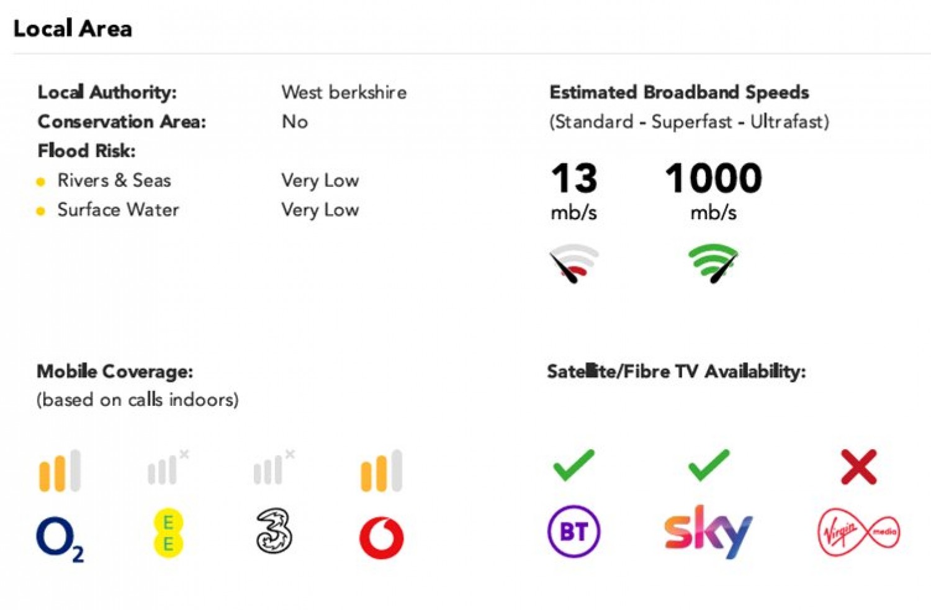Screen dimensions: 931x610
Task: Click the Local Area heading
Action: click(73, 29)
